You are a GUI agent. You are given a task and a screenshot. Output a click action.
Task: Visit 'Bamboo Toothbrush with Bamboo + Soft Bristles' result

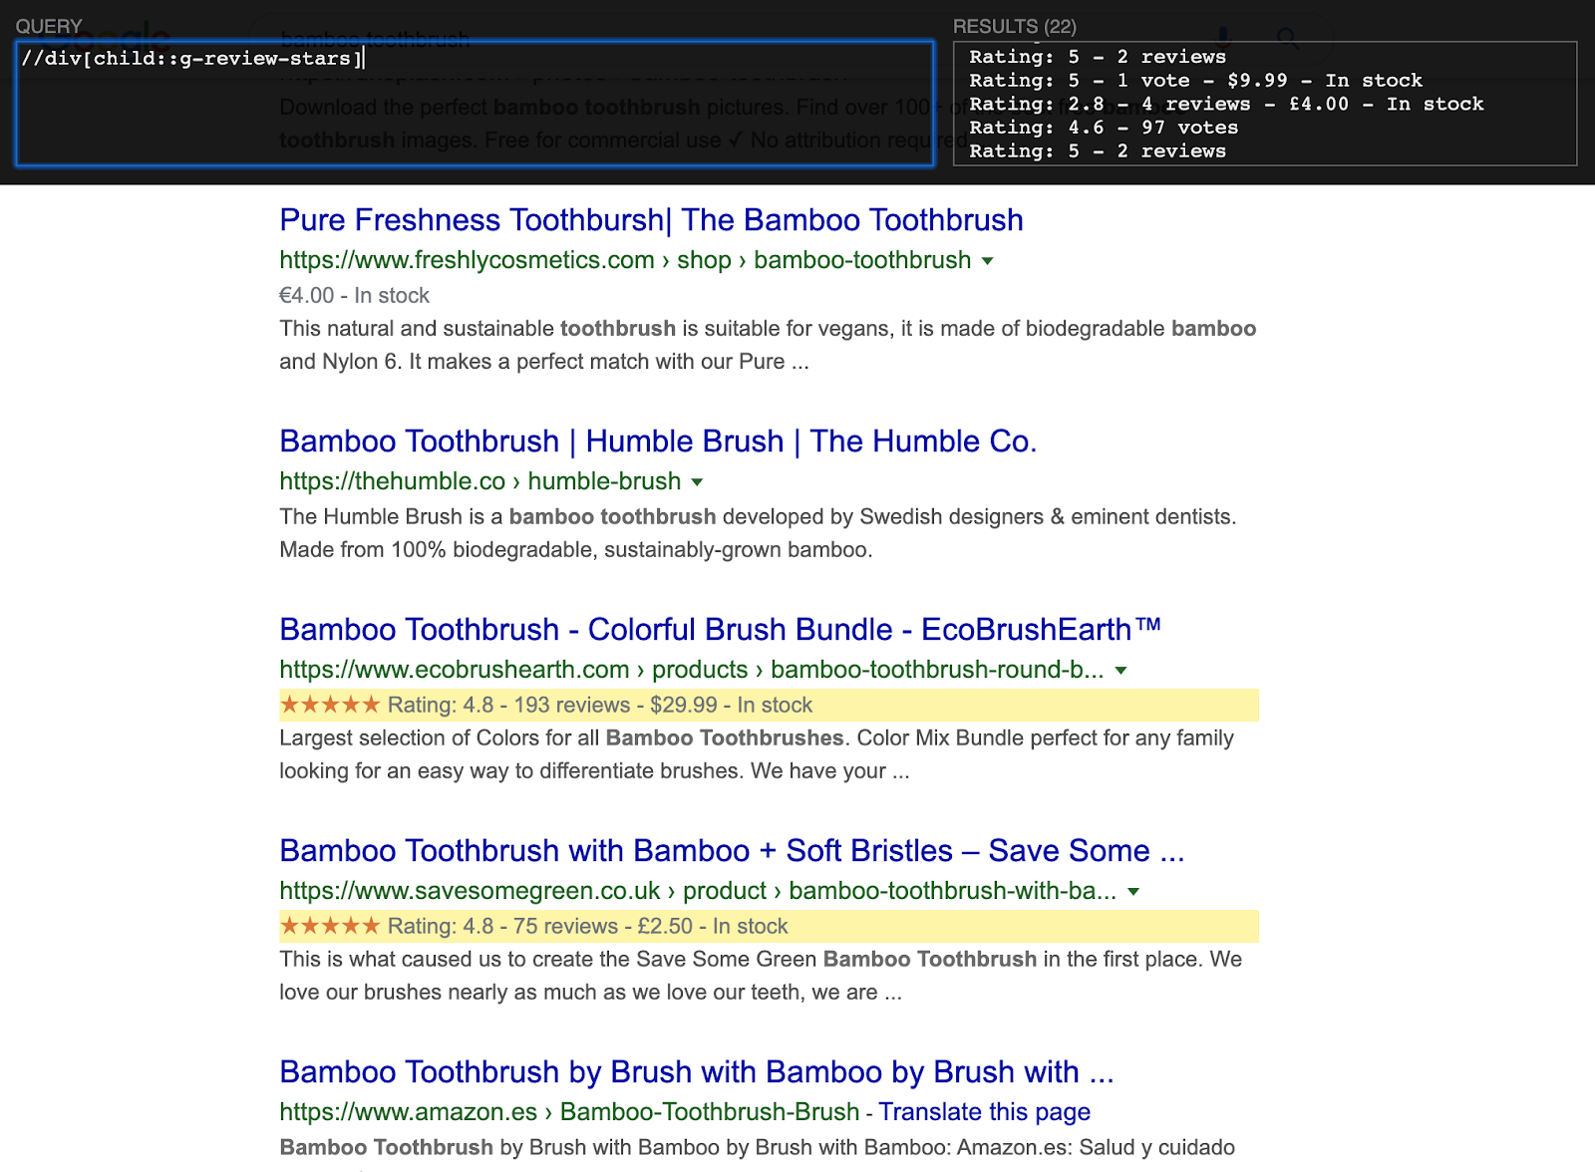732,850
